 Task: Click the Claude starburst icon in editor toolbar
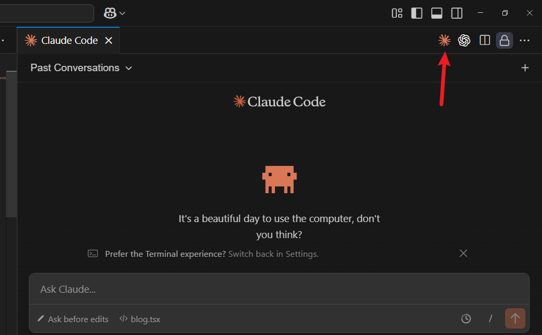point(444,41)
